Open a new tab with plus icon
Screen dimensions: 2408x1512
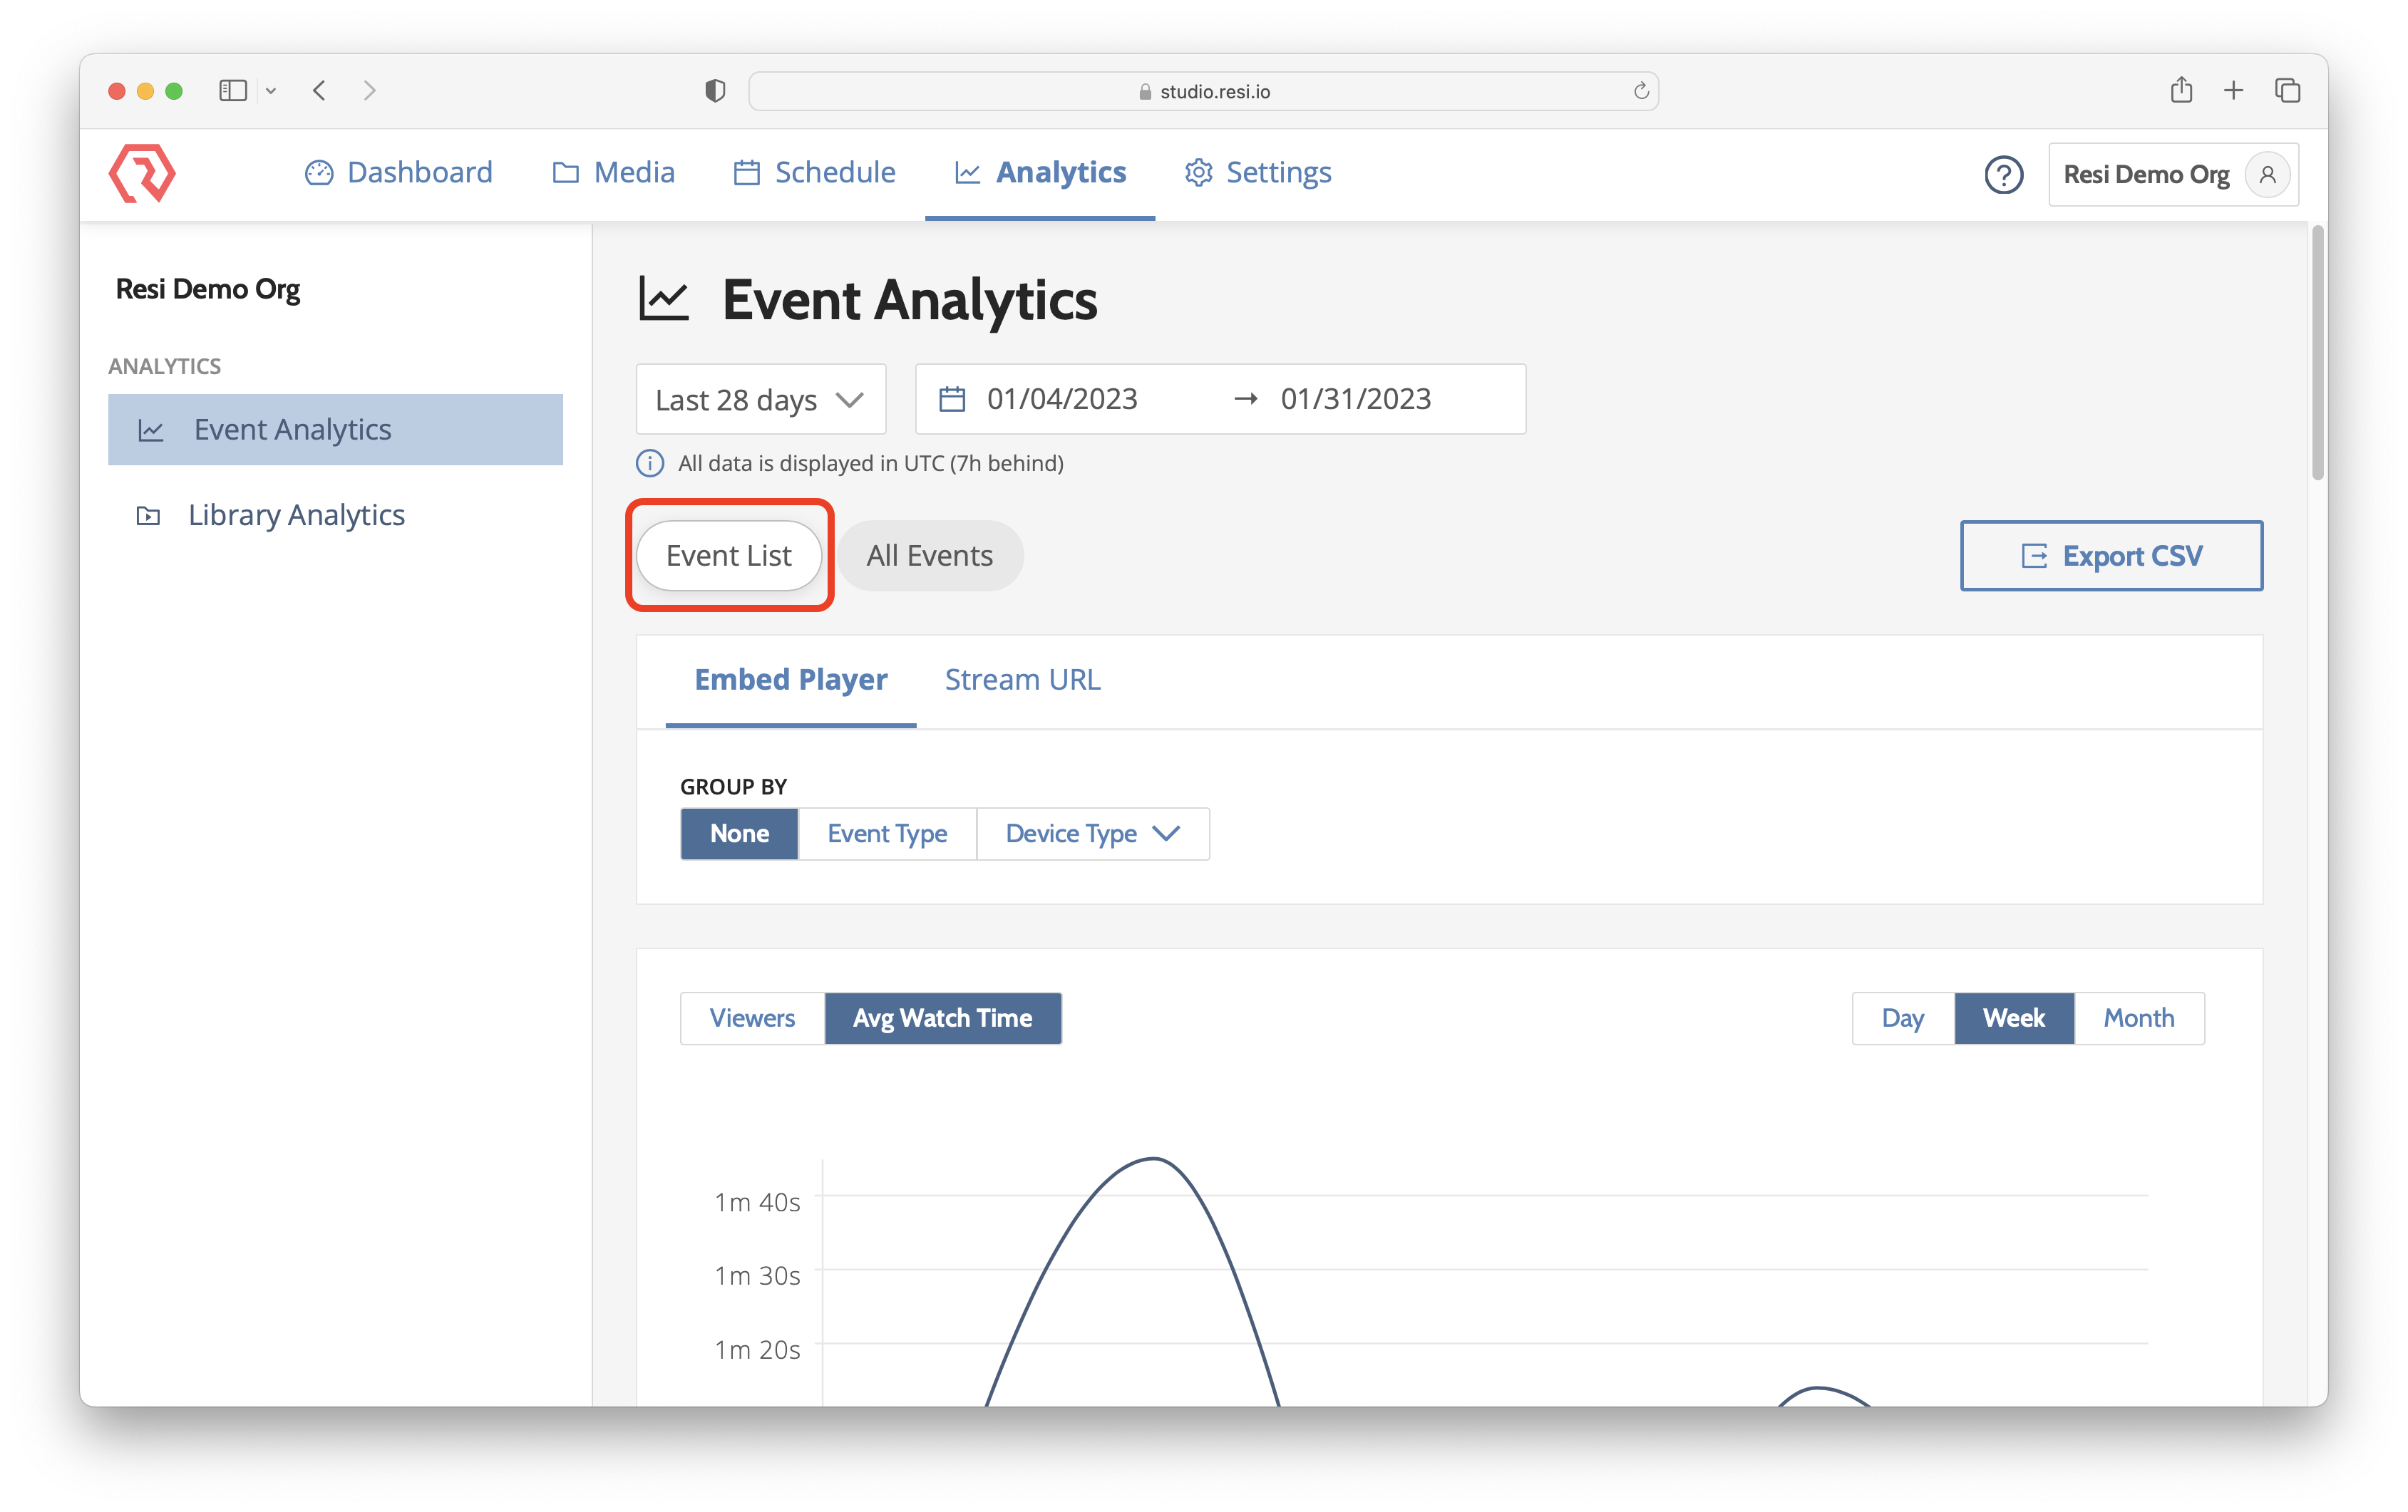click(x=2233, y=91)
